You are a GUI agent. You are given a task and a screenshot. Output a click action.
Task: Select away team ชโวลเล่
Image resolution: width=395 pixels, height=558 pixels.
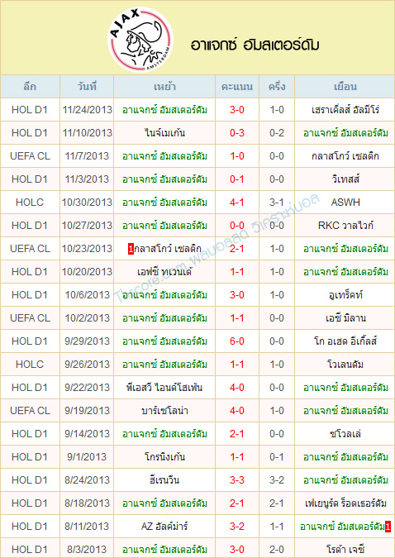[x=345, y=433]
